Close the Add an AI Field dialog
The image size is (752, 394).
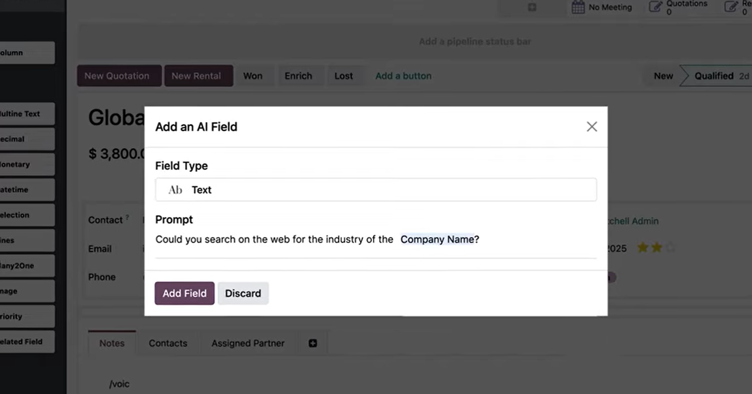coord(591,127)
